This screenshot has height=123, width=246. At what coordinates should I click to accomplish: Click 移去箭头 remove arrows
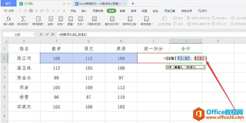(220, 18)
